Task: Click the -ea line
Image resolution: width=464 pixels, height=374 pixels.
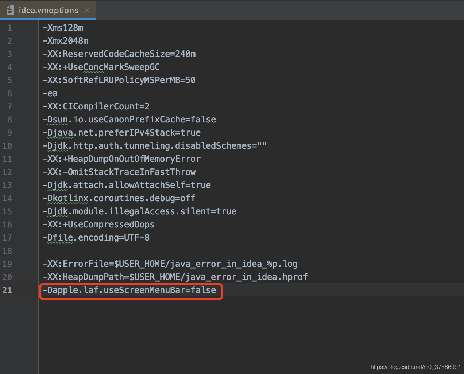Action: coord(50,93)
